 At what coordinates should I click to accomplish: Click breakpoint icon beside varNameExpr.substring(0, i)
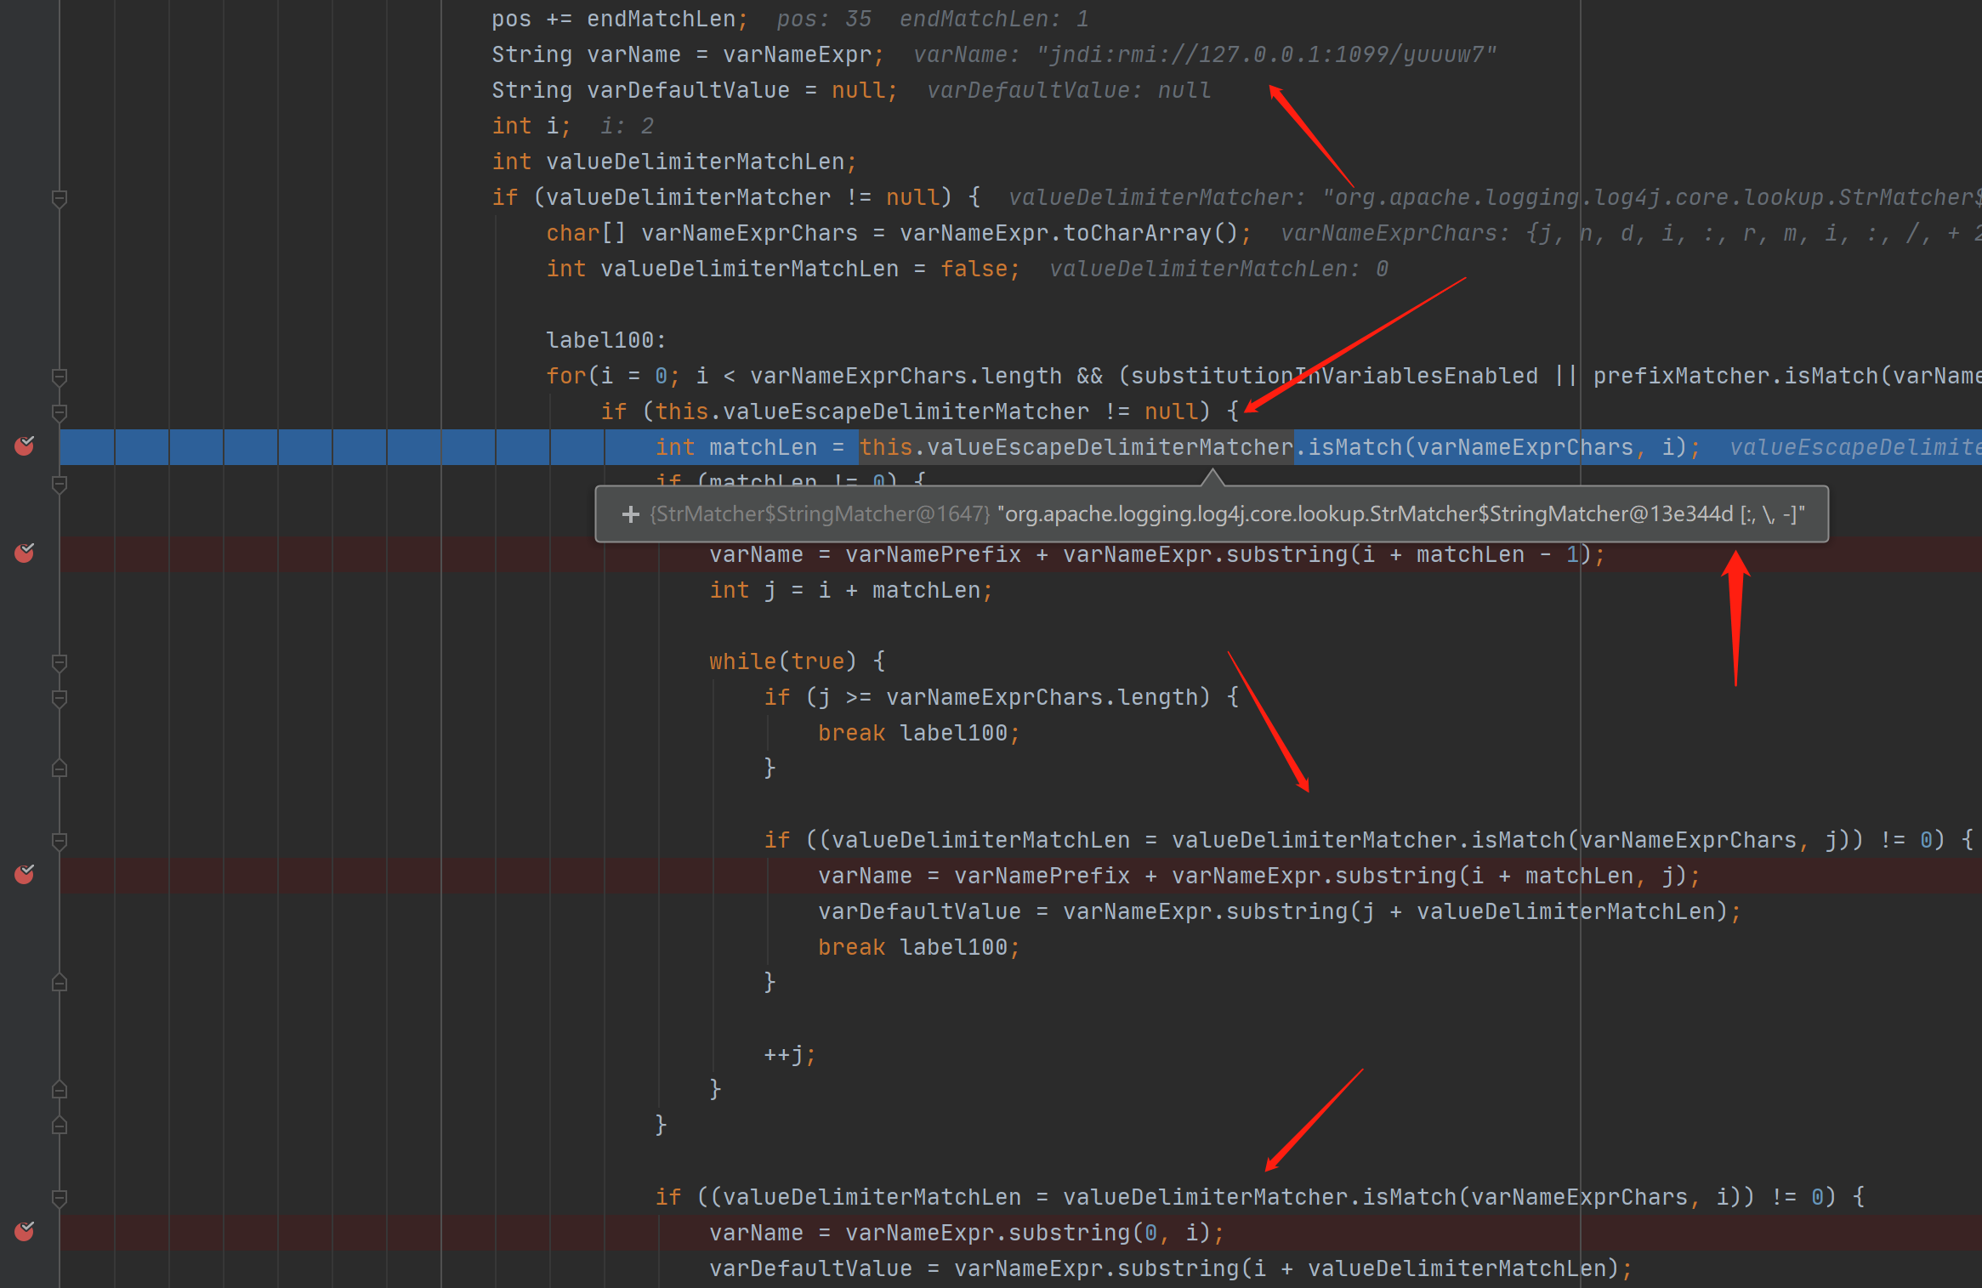pos(25,1231)
